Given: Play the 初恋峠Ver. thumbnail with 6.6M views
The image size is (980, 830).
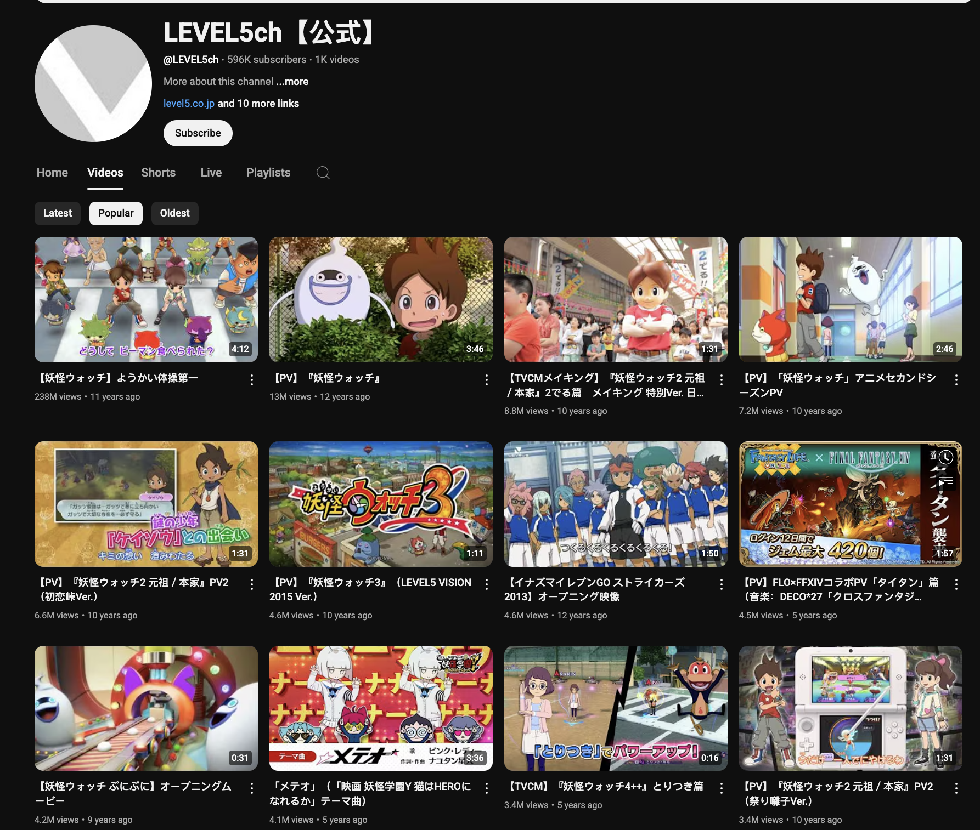Looking at the screenshot, I should (146, 504).
